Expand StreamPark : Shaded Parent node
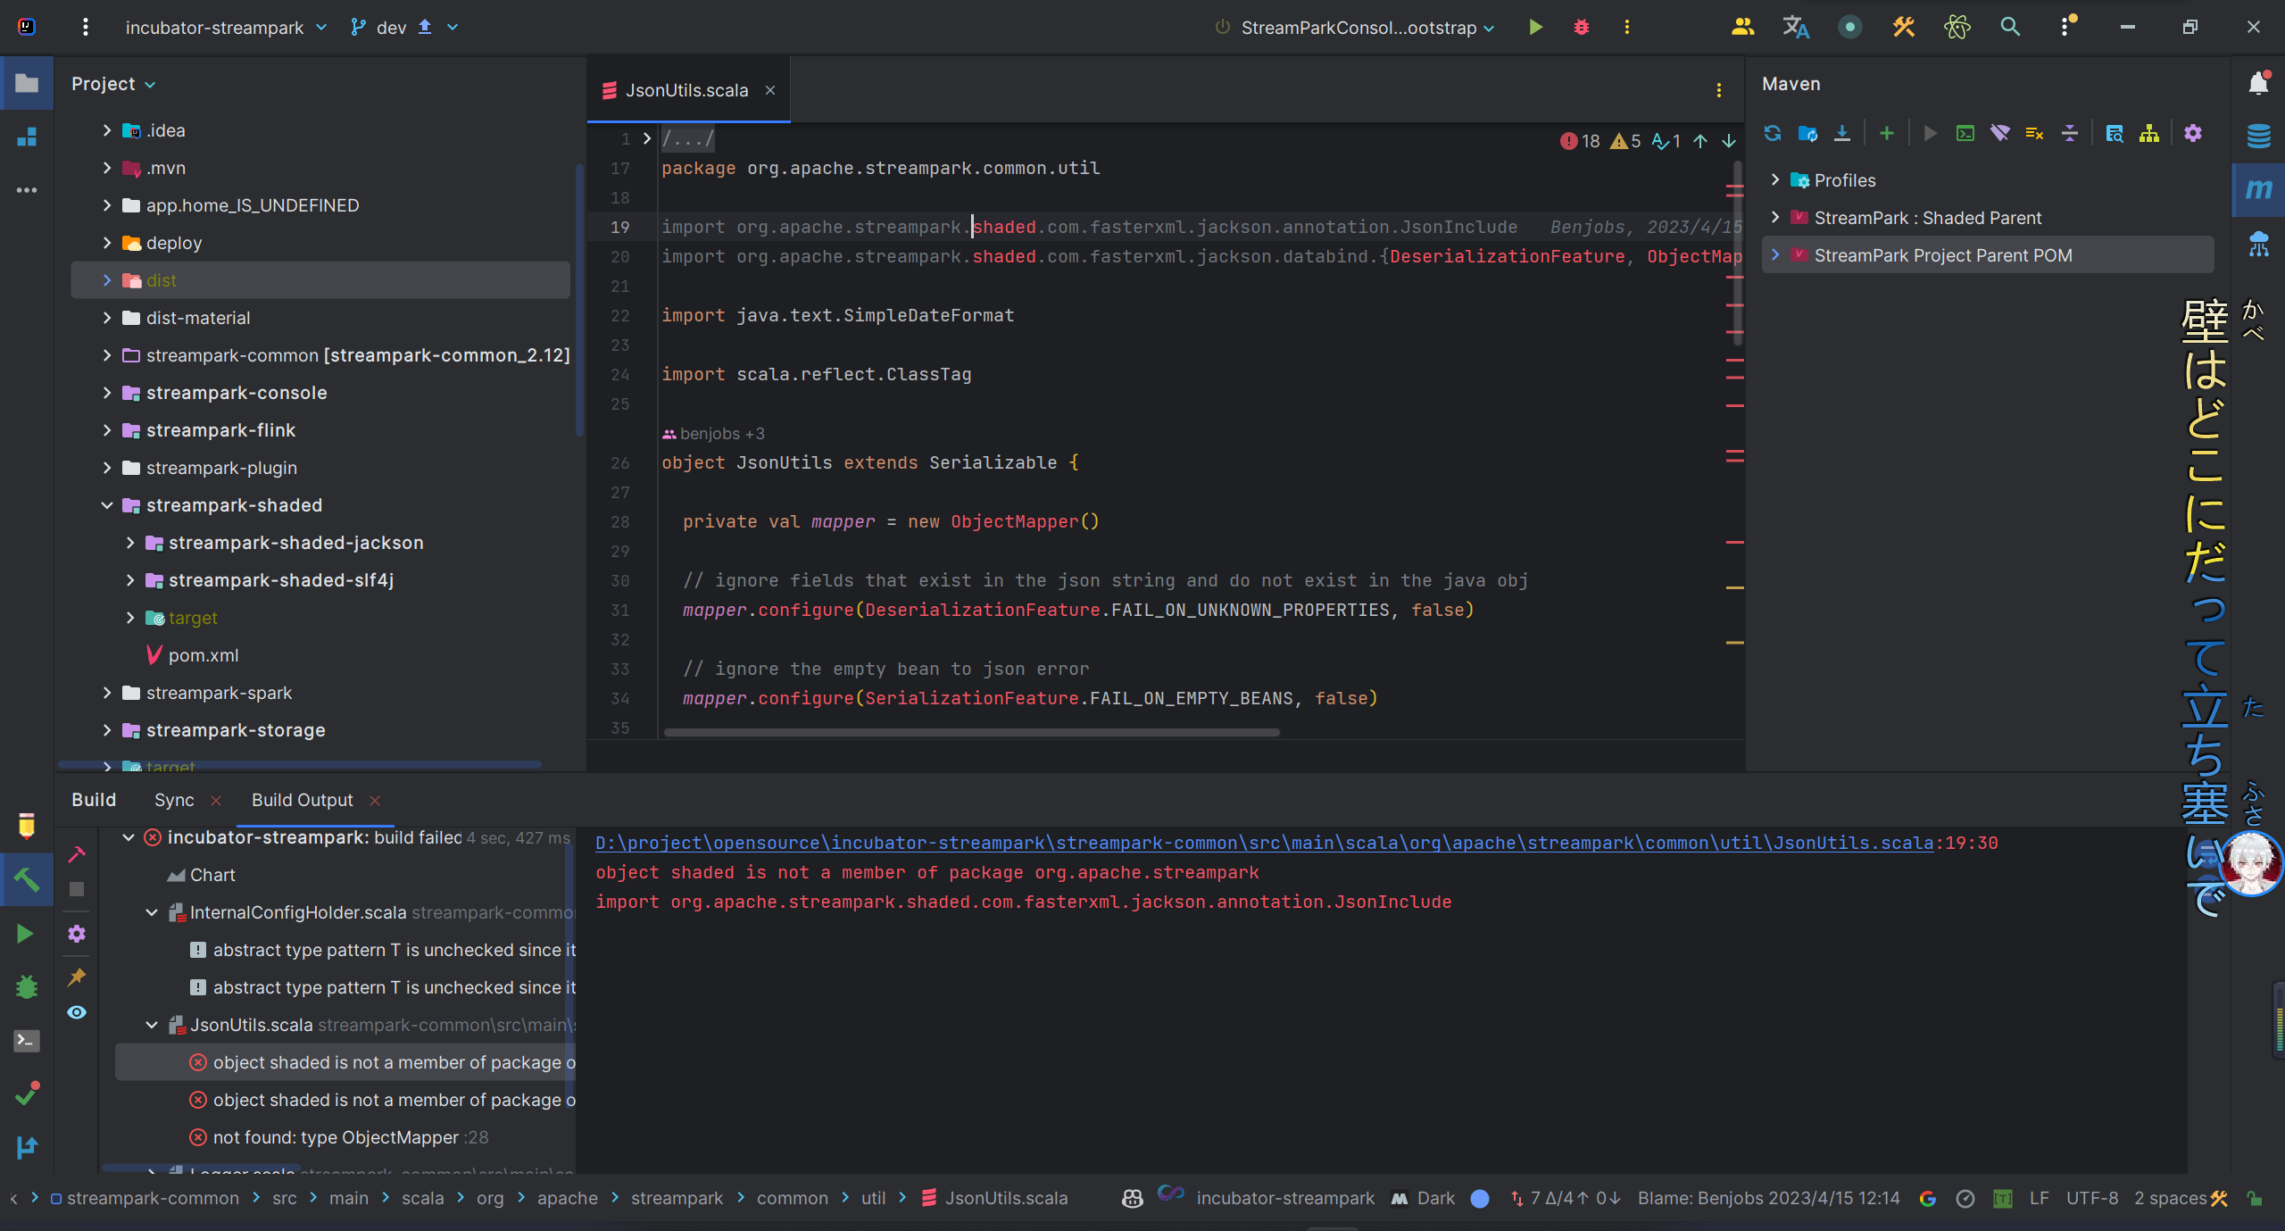Viewport: 2285px width, 1231px height. coord(1775,218)
